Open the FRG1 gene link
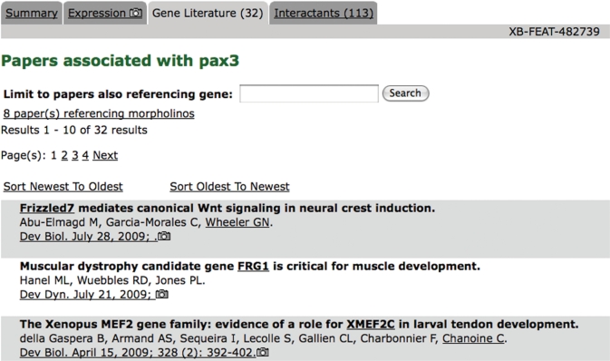The image size is (610, 361). point(253,267)
